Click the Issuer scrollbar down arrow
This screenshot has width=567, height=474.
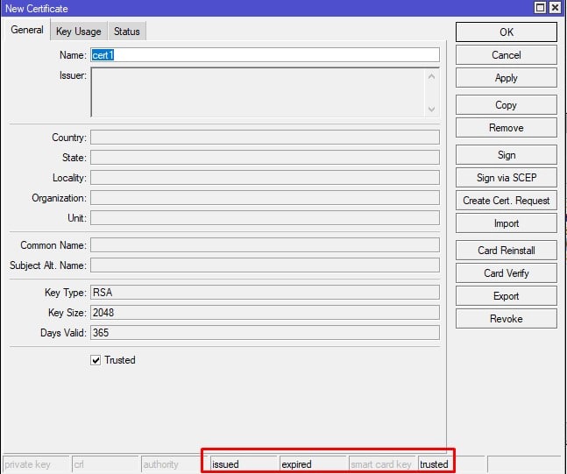point(431,109)
